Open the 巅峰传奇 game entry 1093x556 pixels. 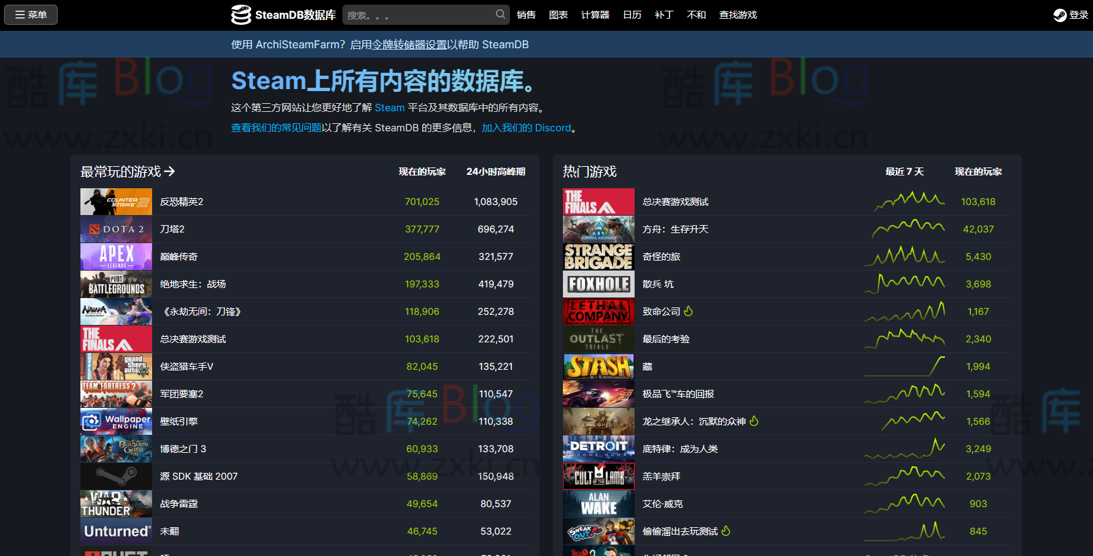click(179, 257)
